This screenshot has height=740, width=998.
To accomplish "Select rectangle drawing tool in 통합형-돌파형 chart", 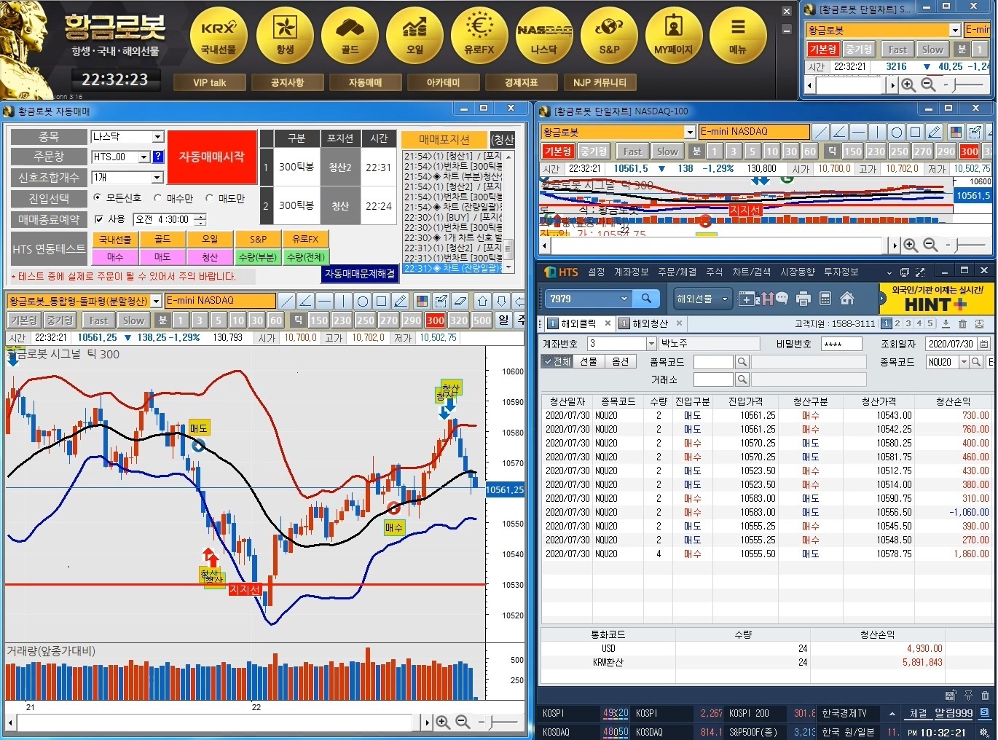I will (x=381, y=301).
